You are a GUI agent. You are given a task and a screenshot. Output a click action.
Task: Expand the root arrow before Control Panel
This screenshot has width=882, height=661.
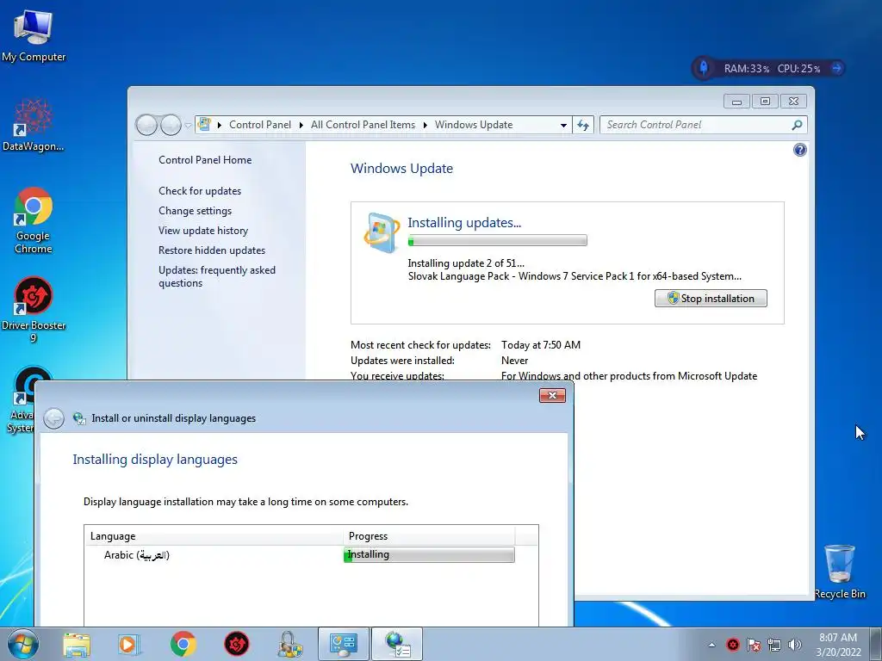tap(220, 125)
